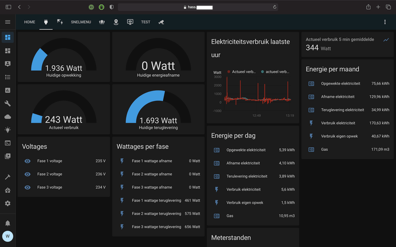
Task: Open the cloud icon in sidebar
Action: pos(7,117)
